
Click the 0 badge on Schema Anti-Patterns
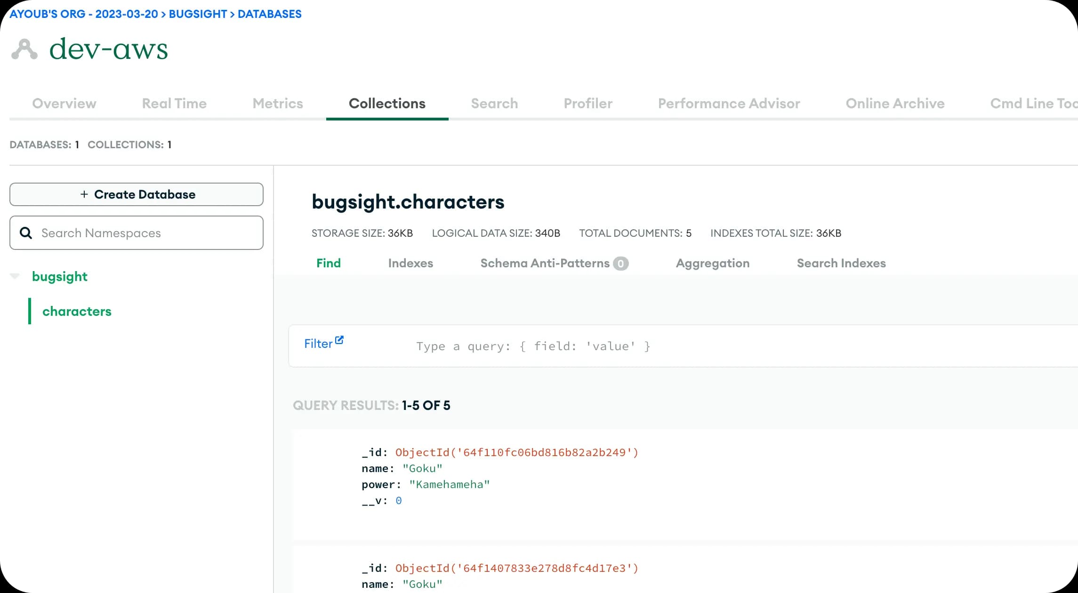[x=620, y=264]
